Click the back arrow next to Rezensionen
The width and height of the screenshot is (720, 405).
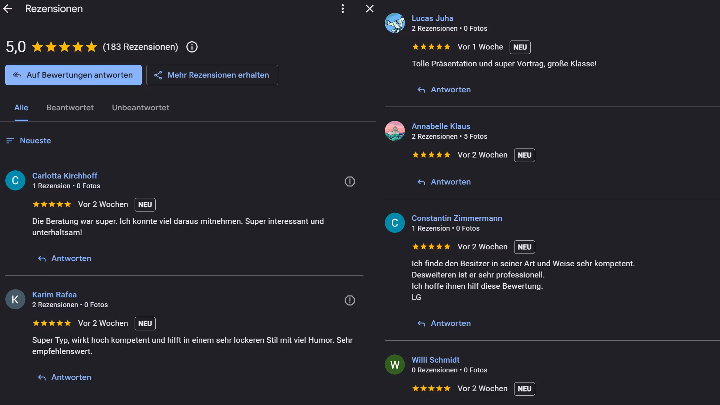coord(8,9)
